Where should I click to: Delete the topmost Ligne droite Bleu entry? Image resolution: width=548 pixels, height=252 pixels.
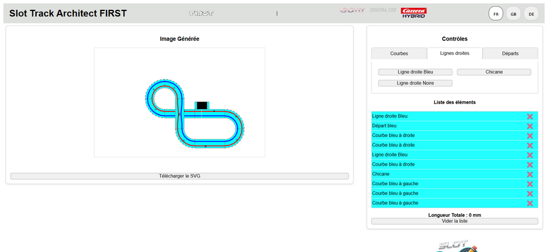529,116
